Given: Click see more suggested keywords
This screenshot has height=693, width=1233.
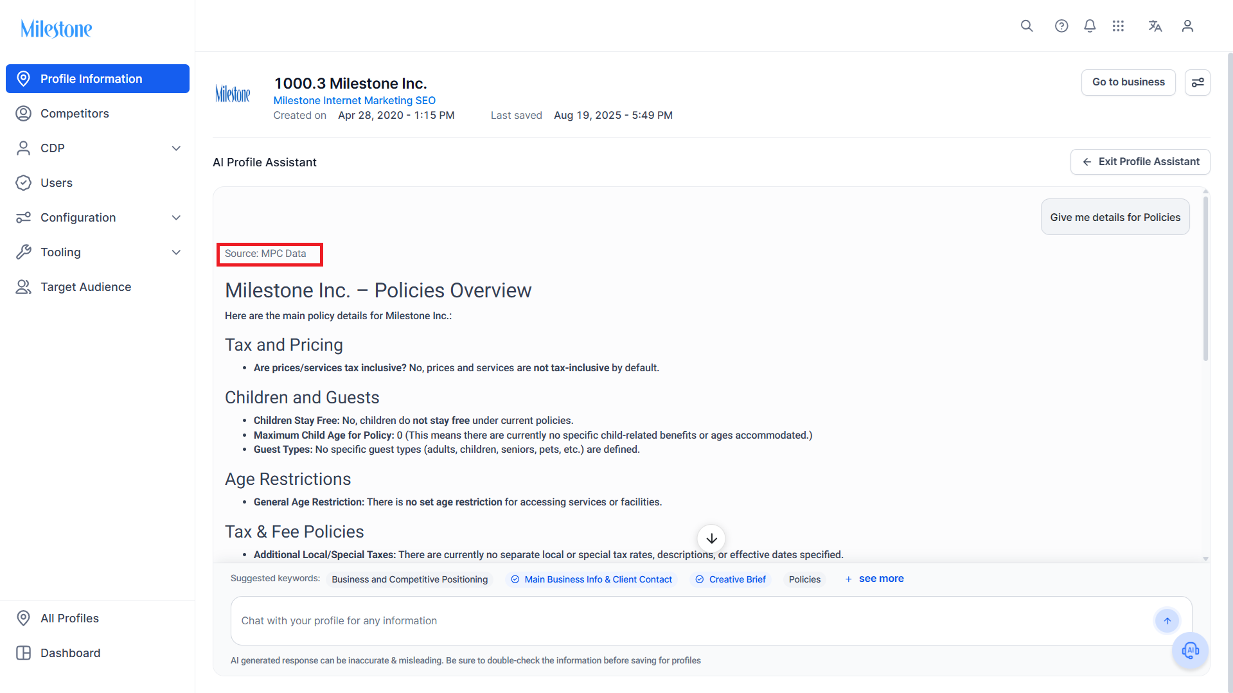Looking at the screenshot, I should tap(874, 579).
